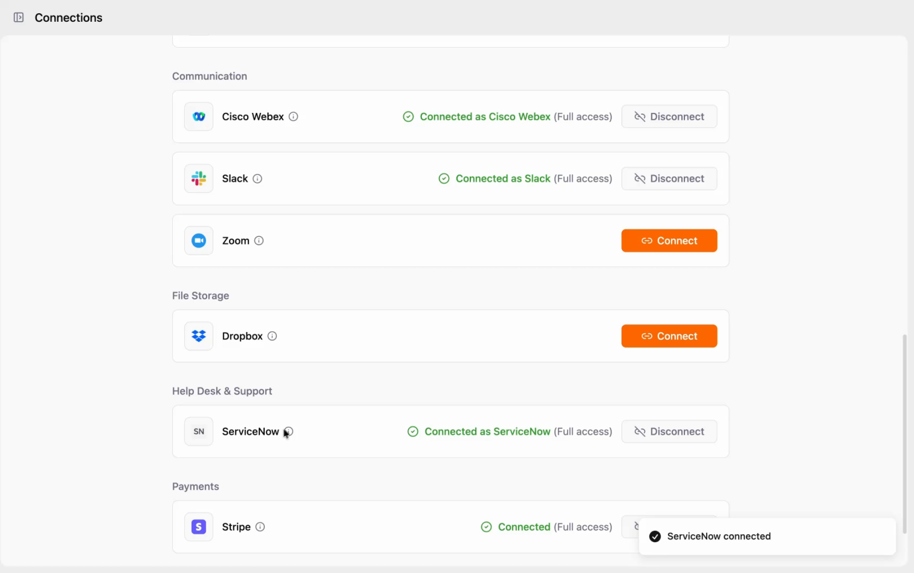Screen dimensions: 914x573
Task: Open the Dropbox info icon
Action: point(272,336)
